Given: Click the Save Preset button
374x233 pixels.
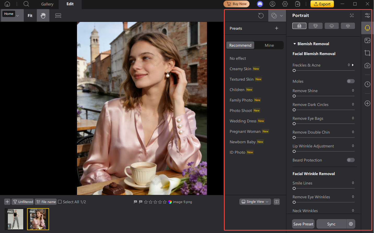Looking at the screenshot, I should pyautogui.click(x=303, y=224).
